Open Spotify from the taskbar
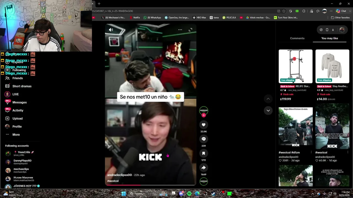The width and height of the screenshot is (353, 198). click(189, 194)
